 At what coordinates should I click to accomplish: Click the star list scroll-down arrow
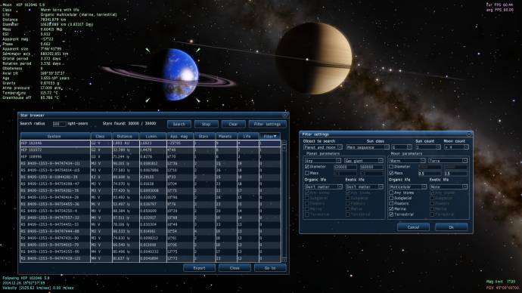click(x=284, y=260)
